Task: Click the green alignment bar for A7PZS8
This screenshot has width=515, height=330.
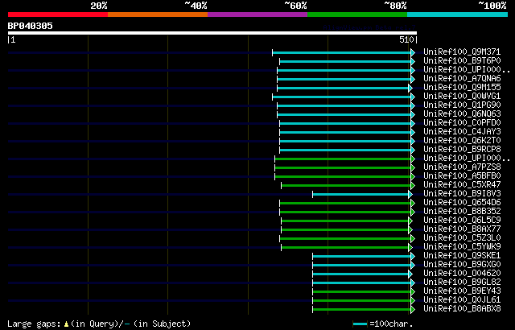Action: pos(345,167)
